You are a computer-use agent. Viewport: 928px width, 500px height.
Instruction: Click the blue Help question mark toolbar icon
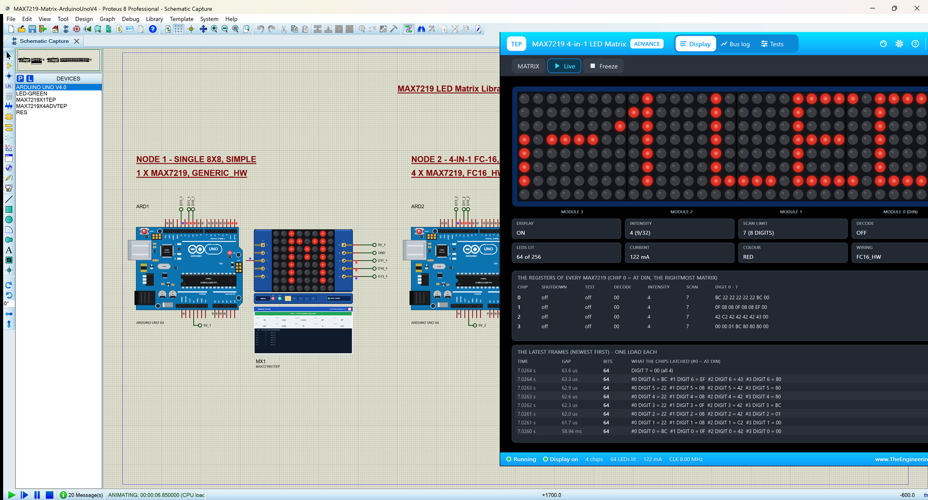pos(153,29)
